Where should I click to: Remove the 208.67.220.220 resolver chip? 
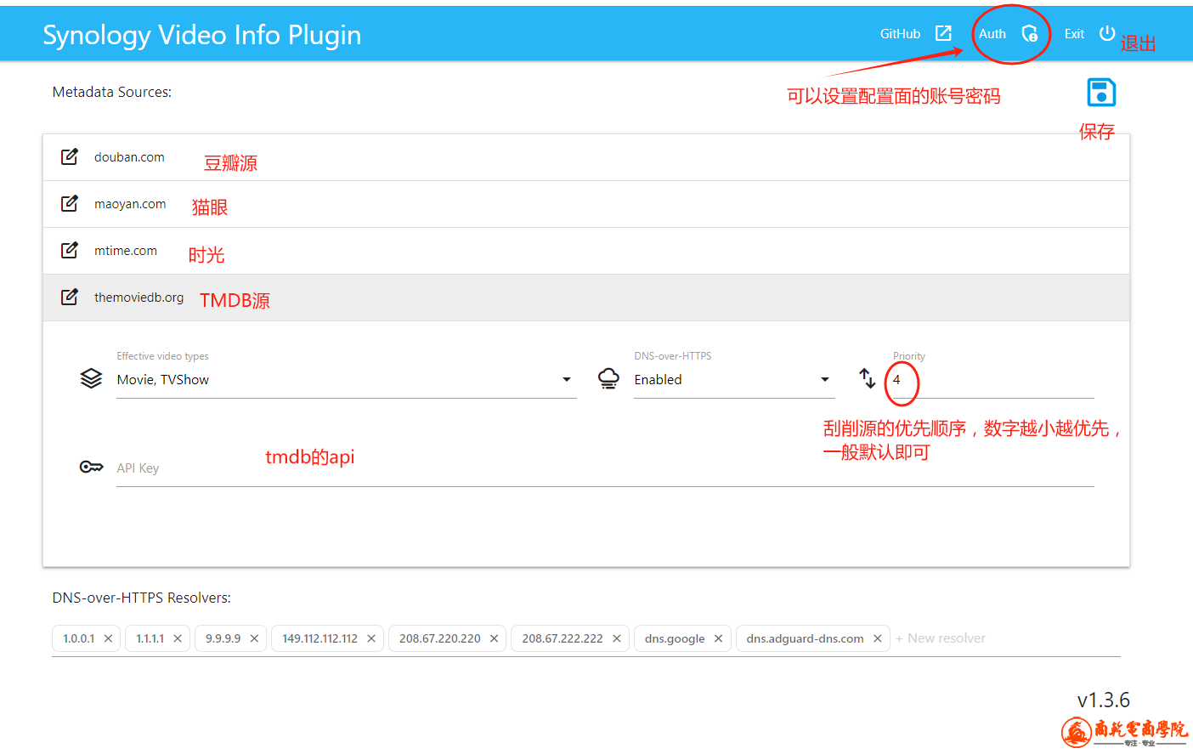[494, 638]
